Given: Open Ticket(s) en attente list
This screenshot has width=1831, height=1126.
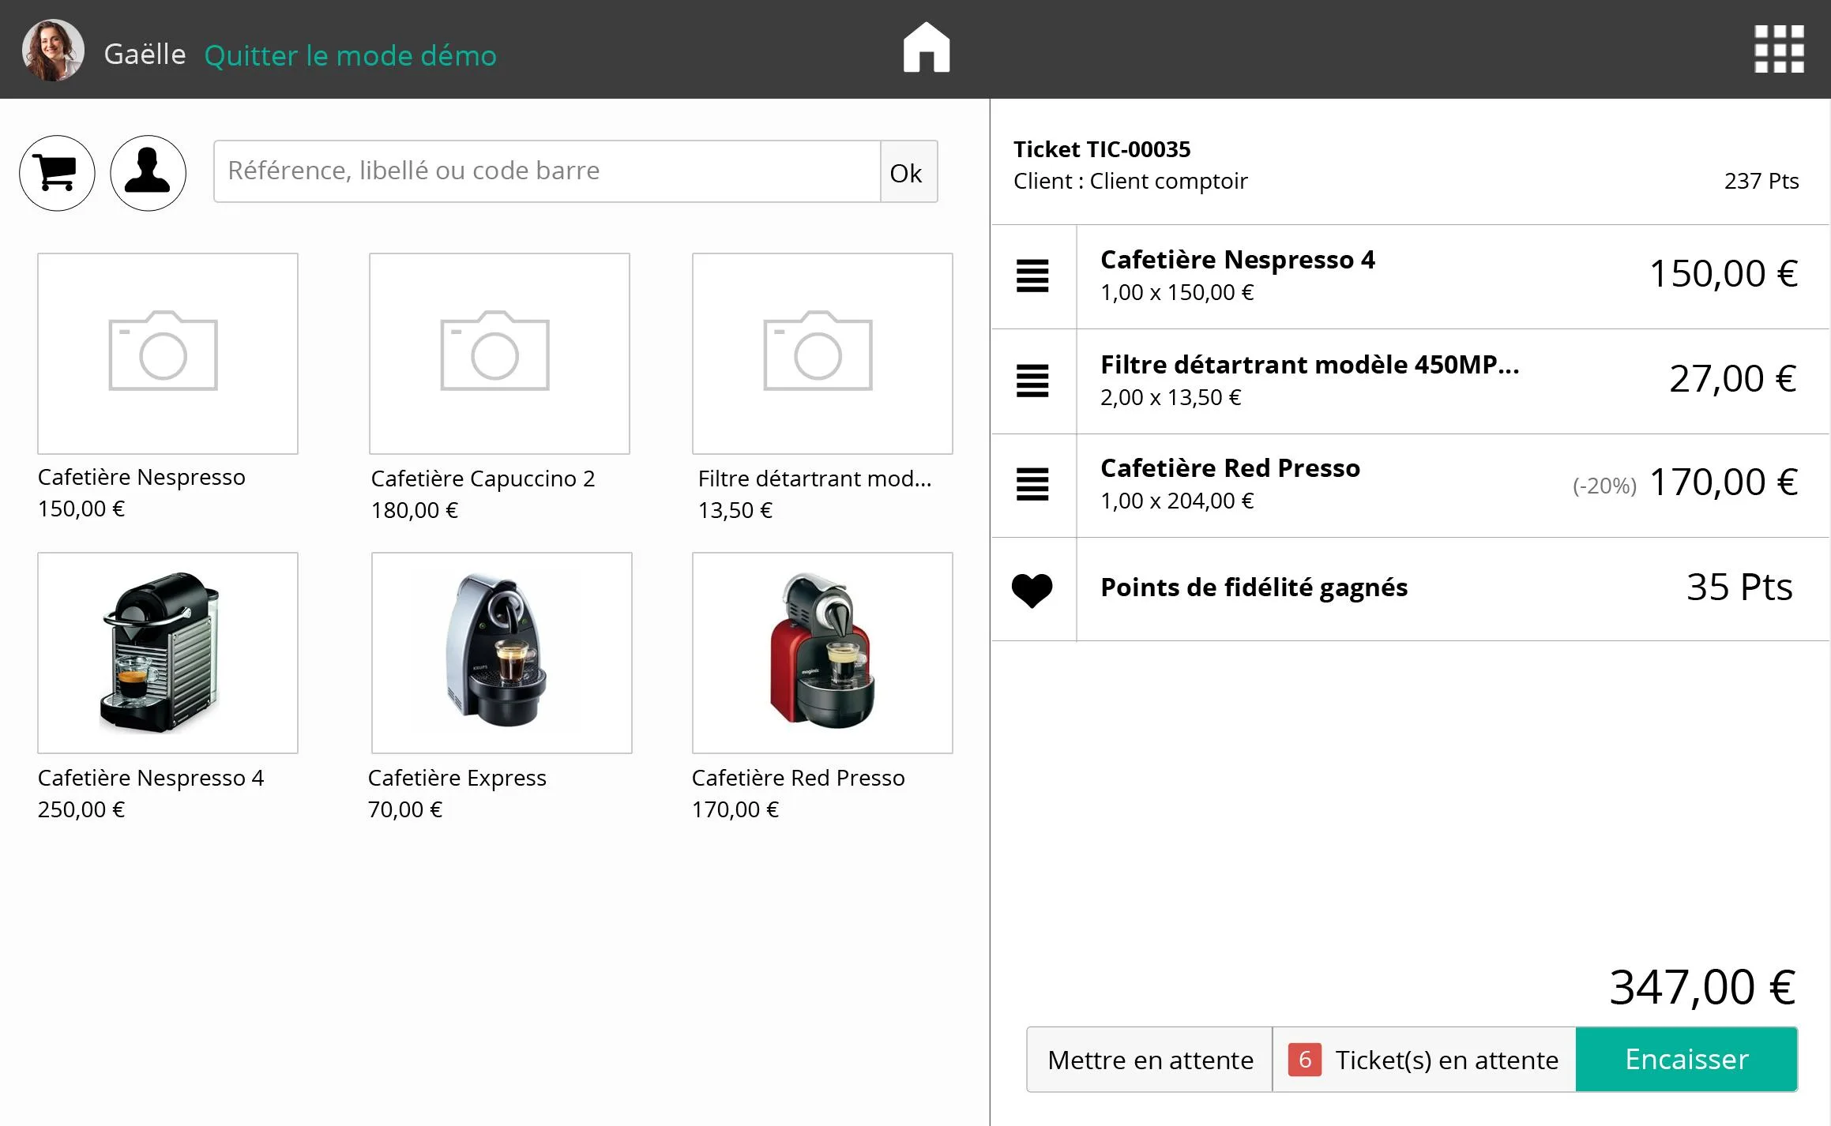Looking at the screenshot, I should pos(1424,1060).
